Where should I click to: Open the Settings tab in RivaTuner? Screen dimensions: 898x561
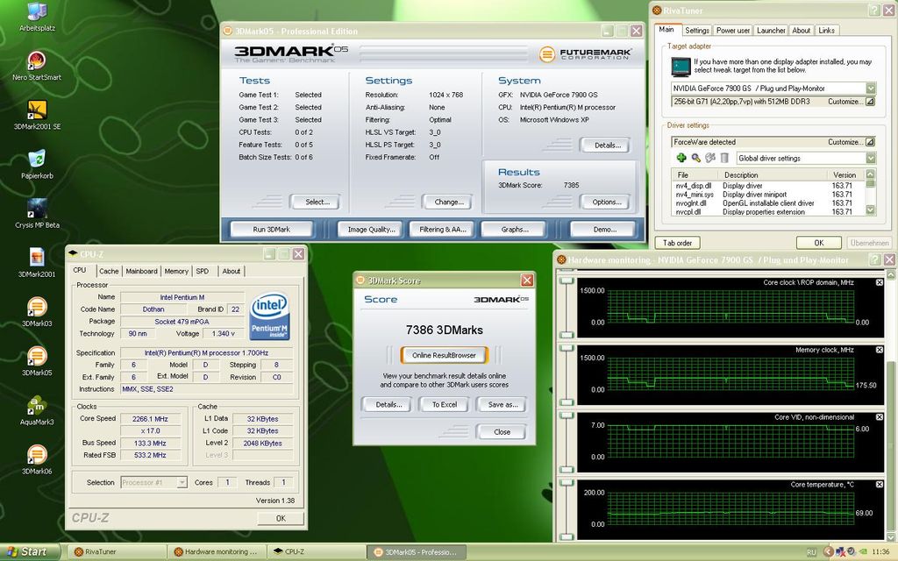pyautogui.click(x=697, y=31)
